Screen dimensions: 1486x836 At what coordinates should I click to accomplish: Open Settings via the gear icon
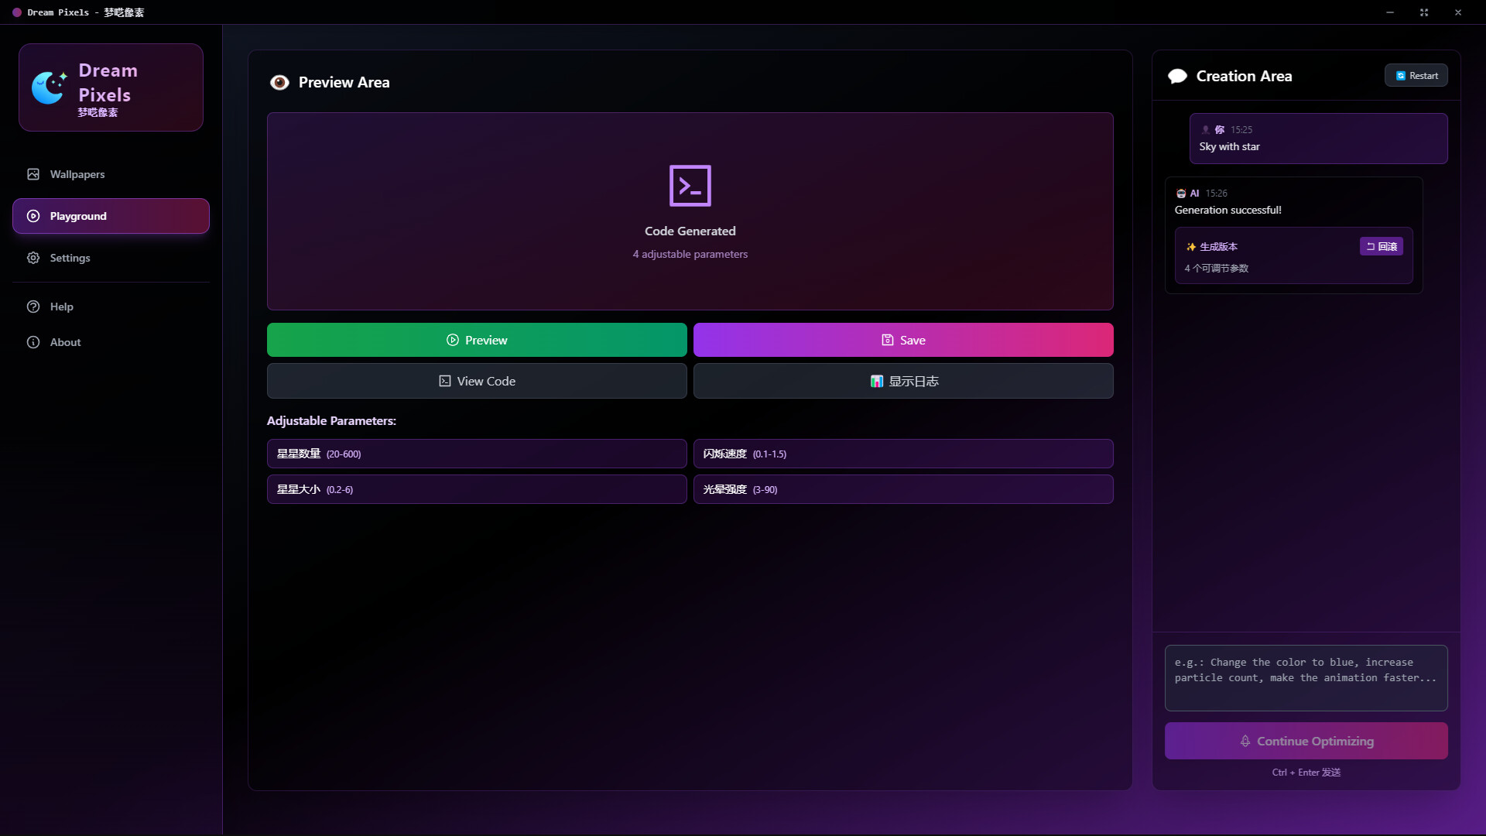coord(33,258)
